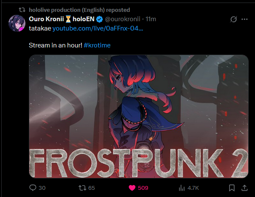255x197 pixels.
Task: Click the share upload arrow icon
Action: [x=244, y=188]
